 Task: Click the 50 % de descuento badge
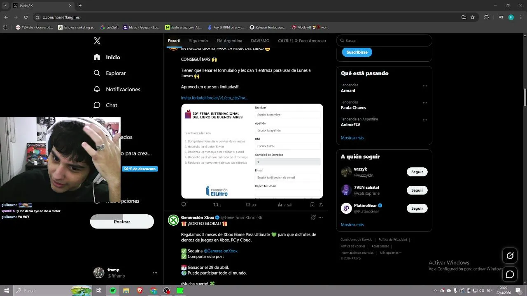coord(140,169)
